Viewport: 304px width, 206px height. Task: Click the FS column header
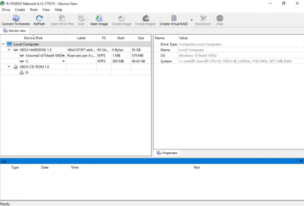(104, 38)
